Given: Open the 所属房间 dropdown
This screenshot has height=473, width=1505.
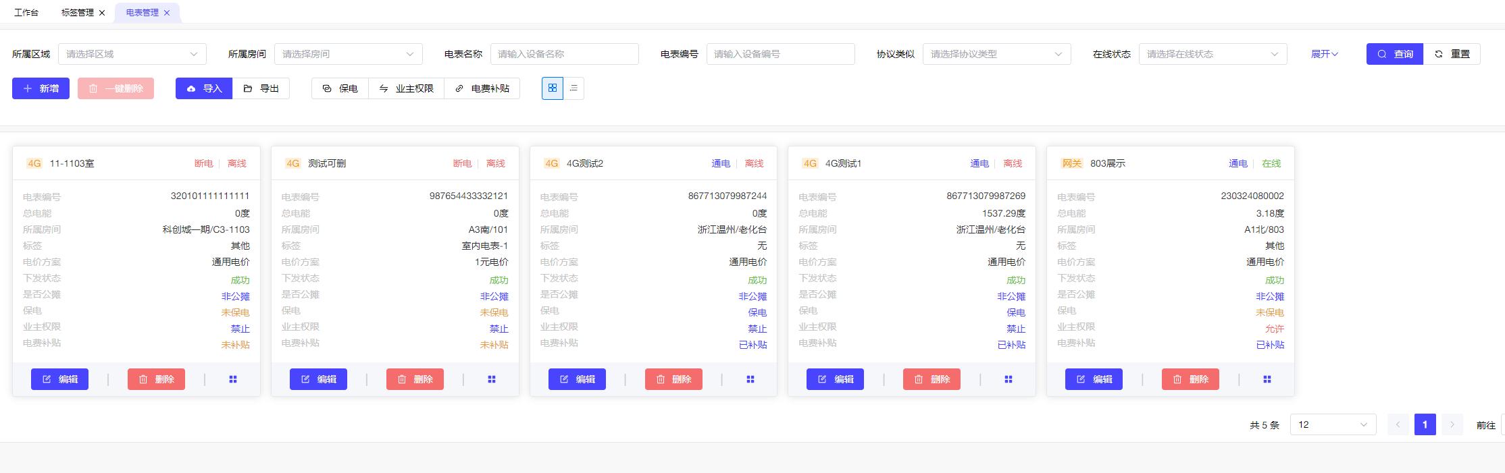Looking at the screenshot, I should click(349, 54).
